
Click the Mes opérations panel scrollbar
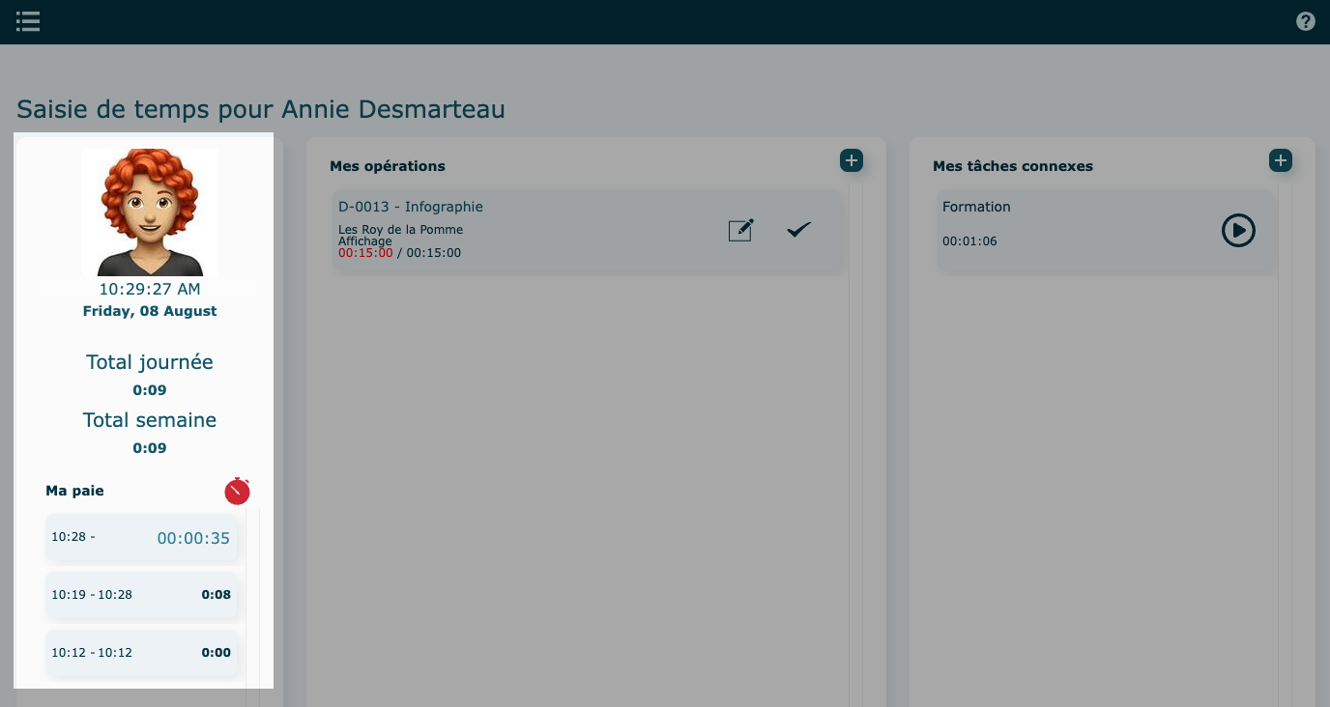click(x=855, y=435)
